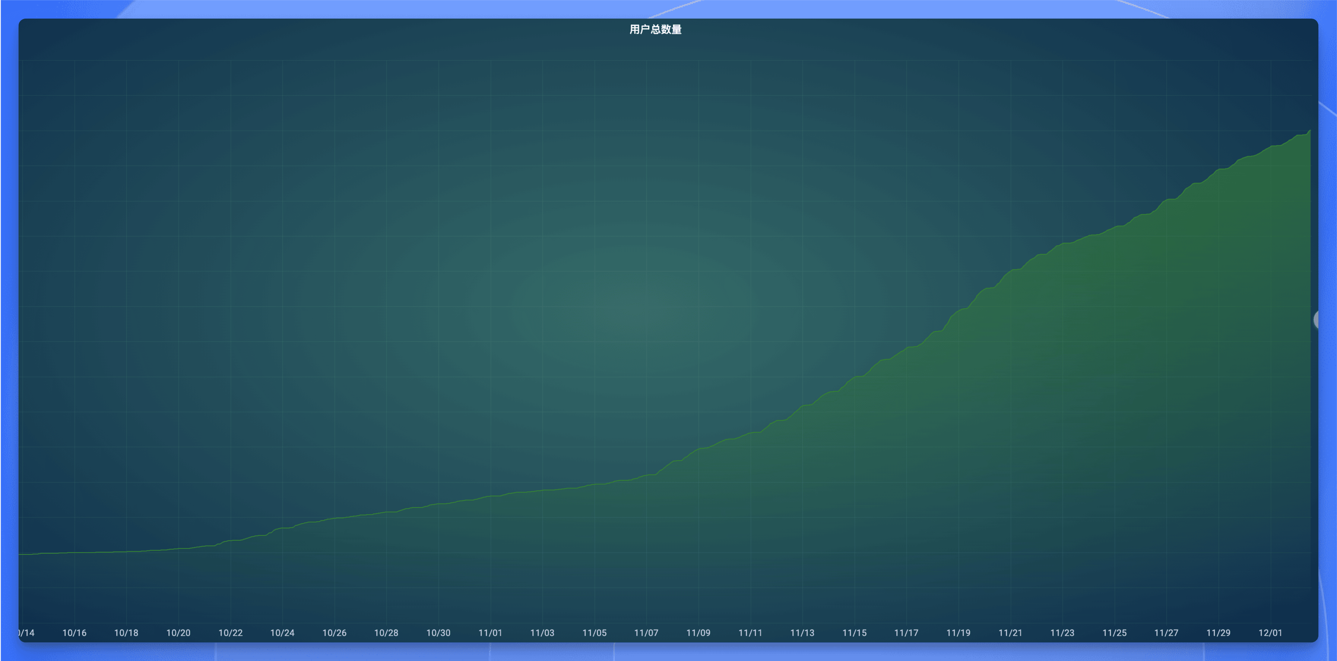
Task: Click the 10/20 x-axis date label
Action: click(x=178, y=632)
